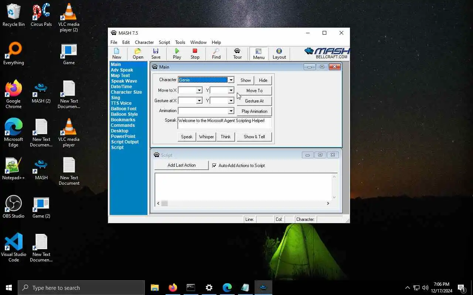Screen dimensions: 473x295
Task: Open the Move to Y dropdown
Action: (231, 90)
